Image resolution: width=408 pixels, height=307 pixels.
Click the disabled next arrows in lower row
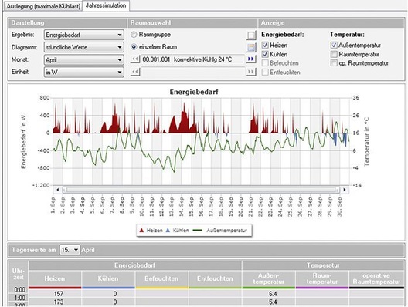pyautogui.click(x=251, y=72)
